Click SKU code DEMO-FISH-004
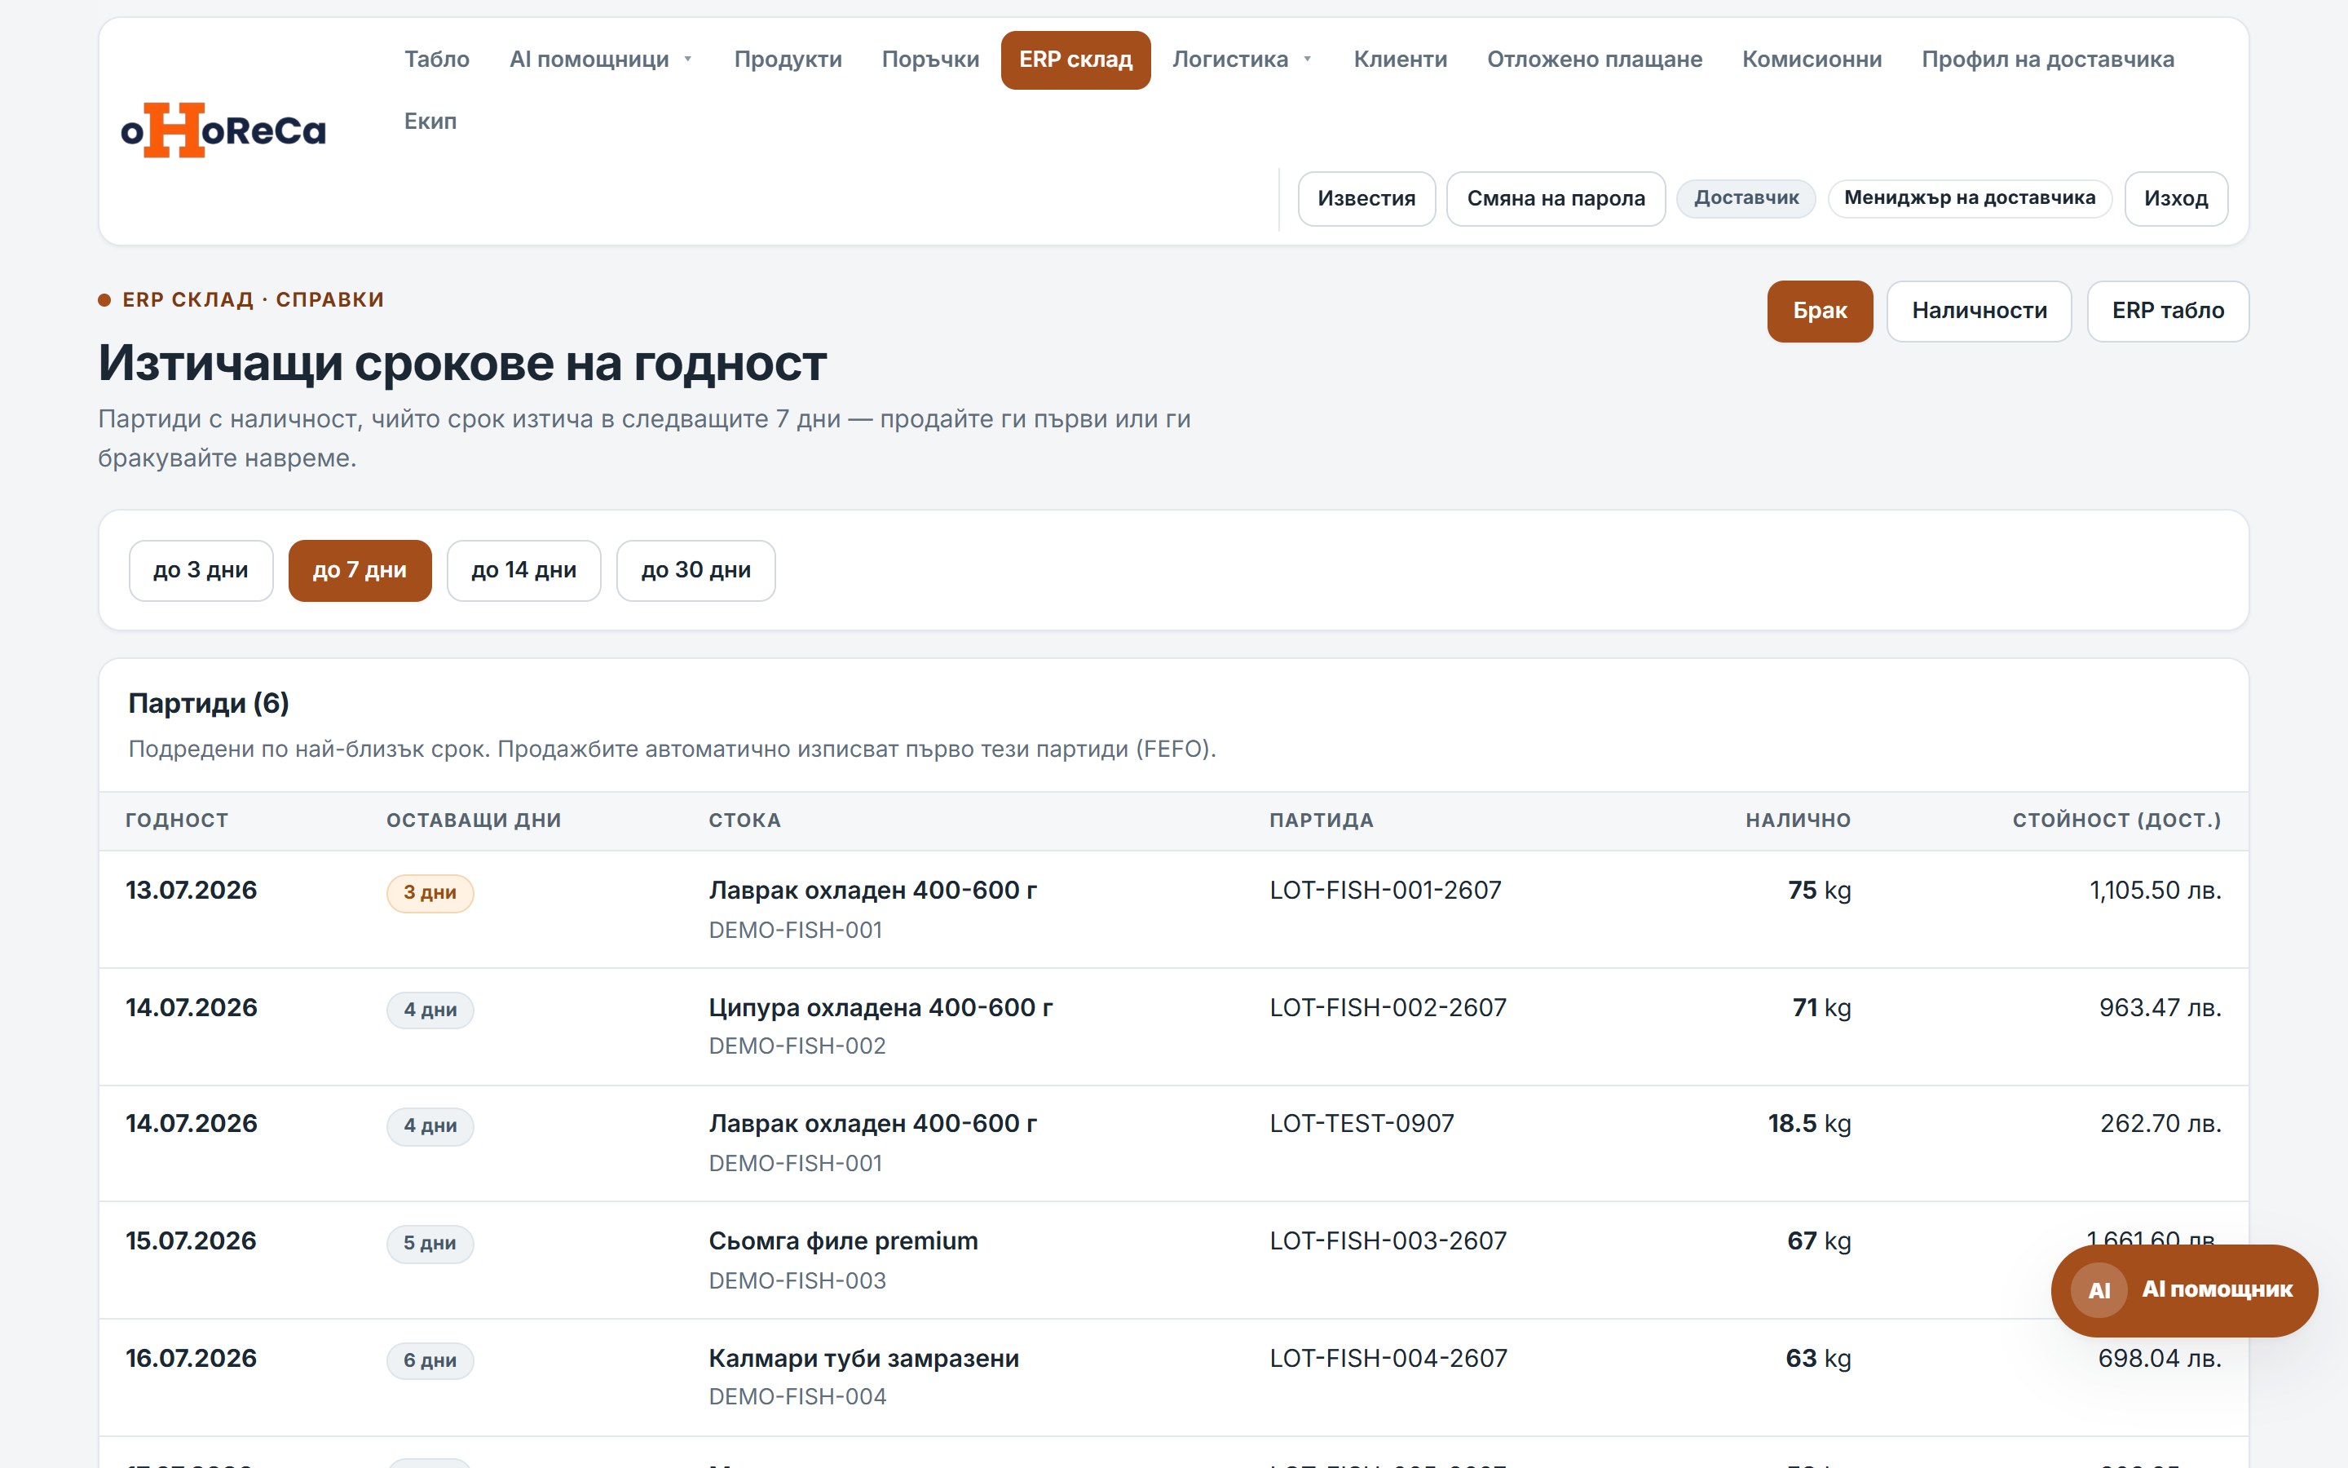Viewport: 2348px width, 1468px height. [797, 1396]
